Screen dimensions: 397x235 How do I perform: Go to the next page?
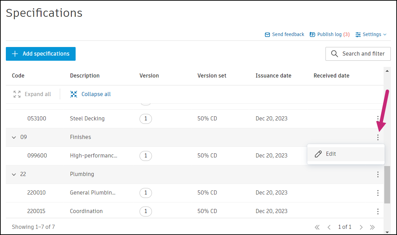pos(361,227)
